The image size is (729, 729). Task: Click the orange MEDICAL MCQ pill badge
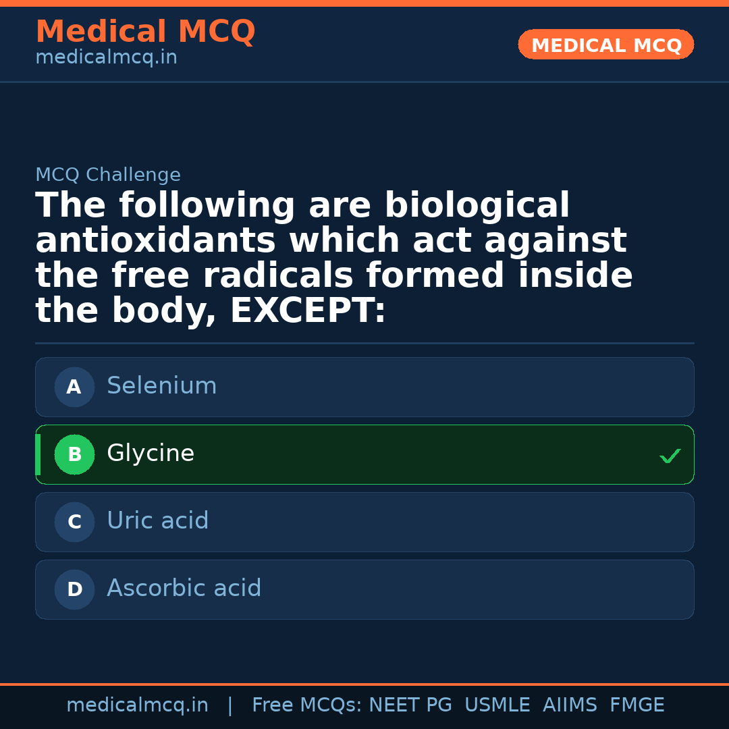[x=605, y=45]
